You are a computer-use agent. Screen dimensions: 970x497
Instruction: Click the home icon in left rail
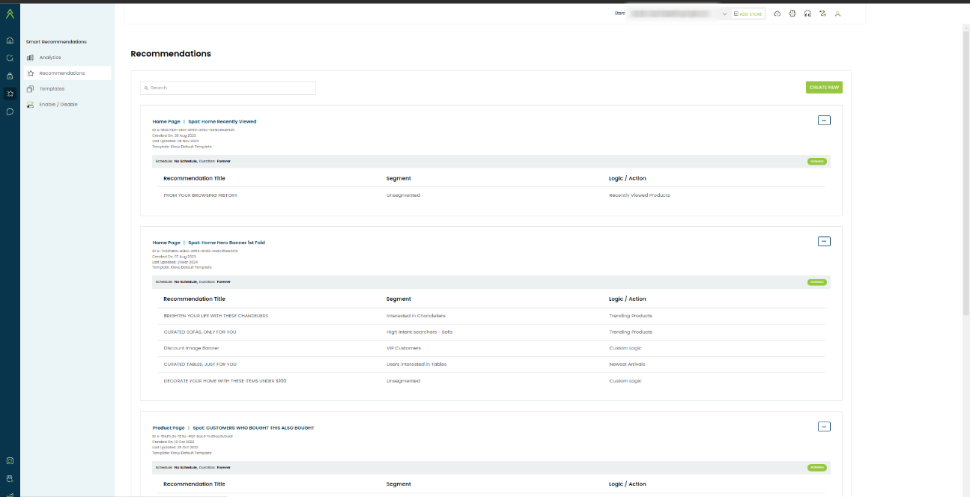coord(10,40)
